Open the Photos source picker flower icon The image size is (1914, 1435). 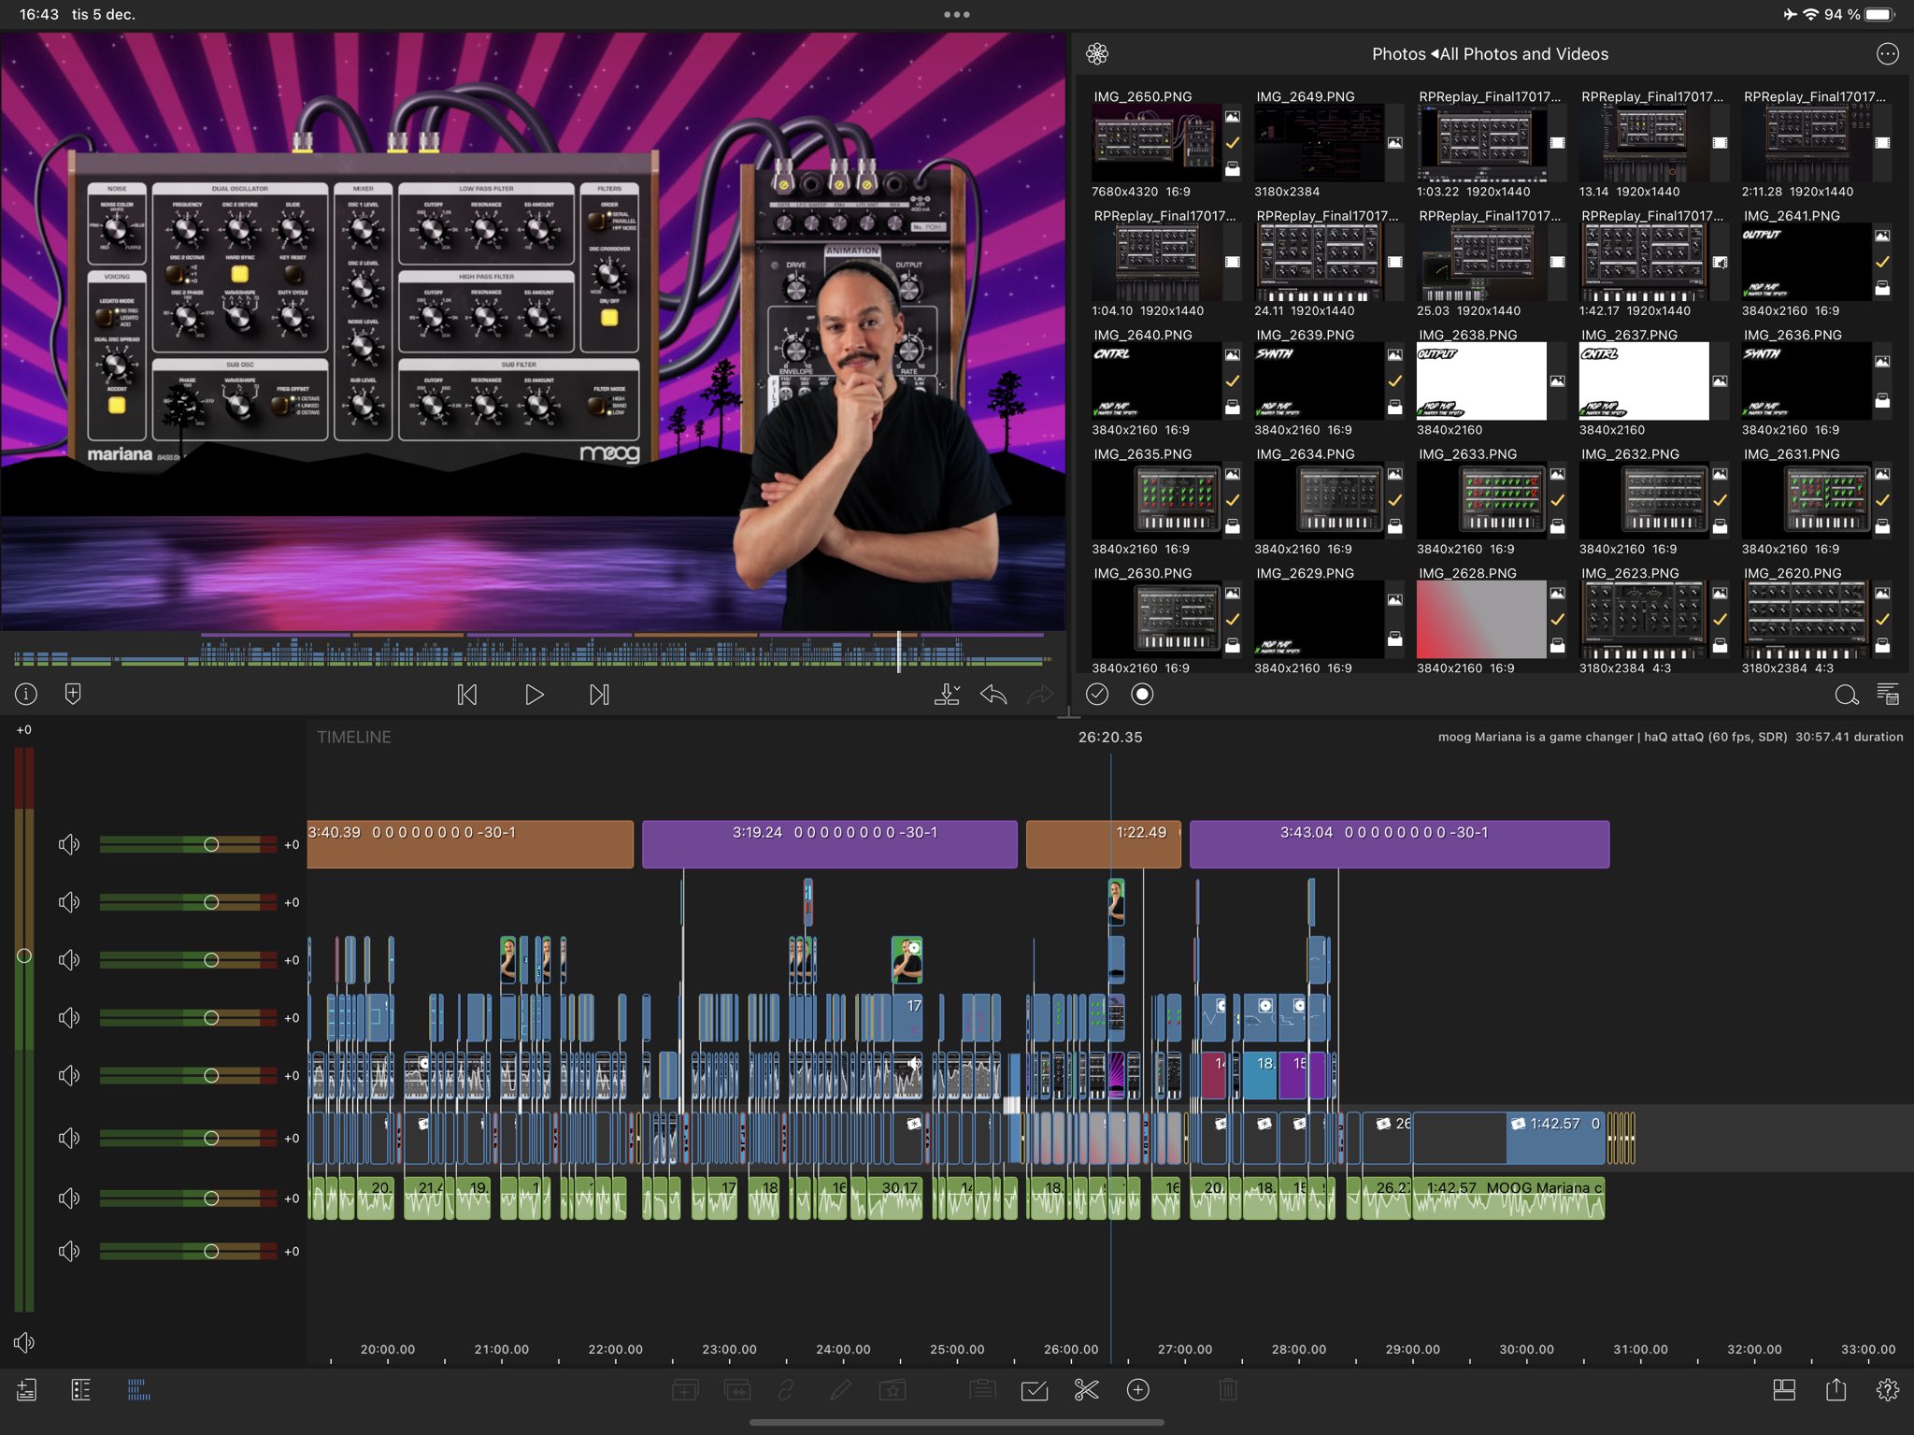coord(1097,54)
